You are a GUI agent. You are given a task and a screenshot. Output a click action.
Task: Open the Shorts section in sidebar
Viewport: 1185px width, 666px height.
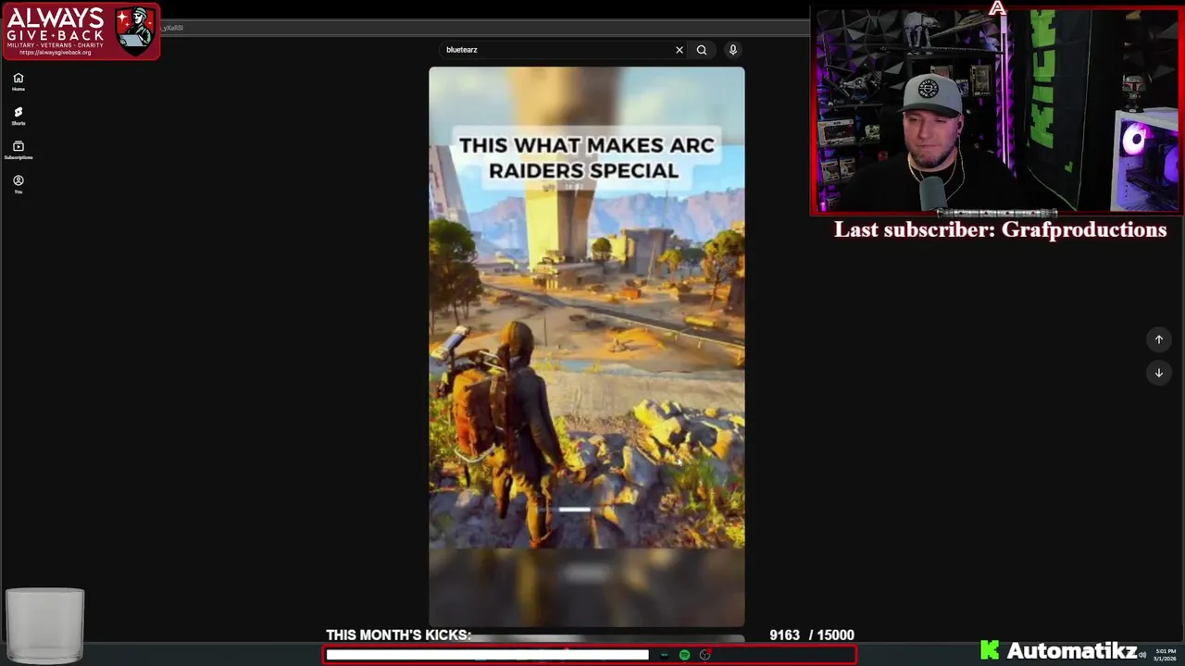click(18, 116)
